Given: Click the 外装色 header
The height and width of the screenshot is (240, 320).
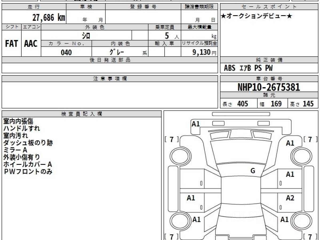Looking at the screenshot, I should pyautogui.click(x=95, y=27).
